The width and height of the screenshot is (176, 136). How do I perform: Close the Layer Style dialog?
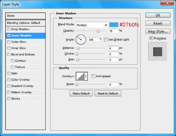click(167, 3)
